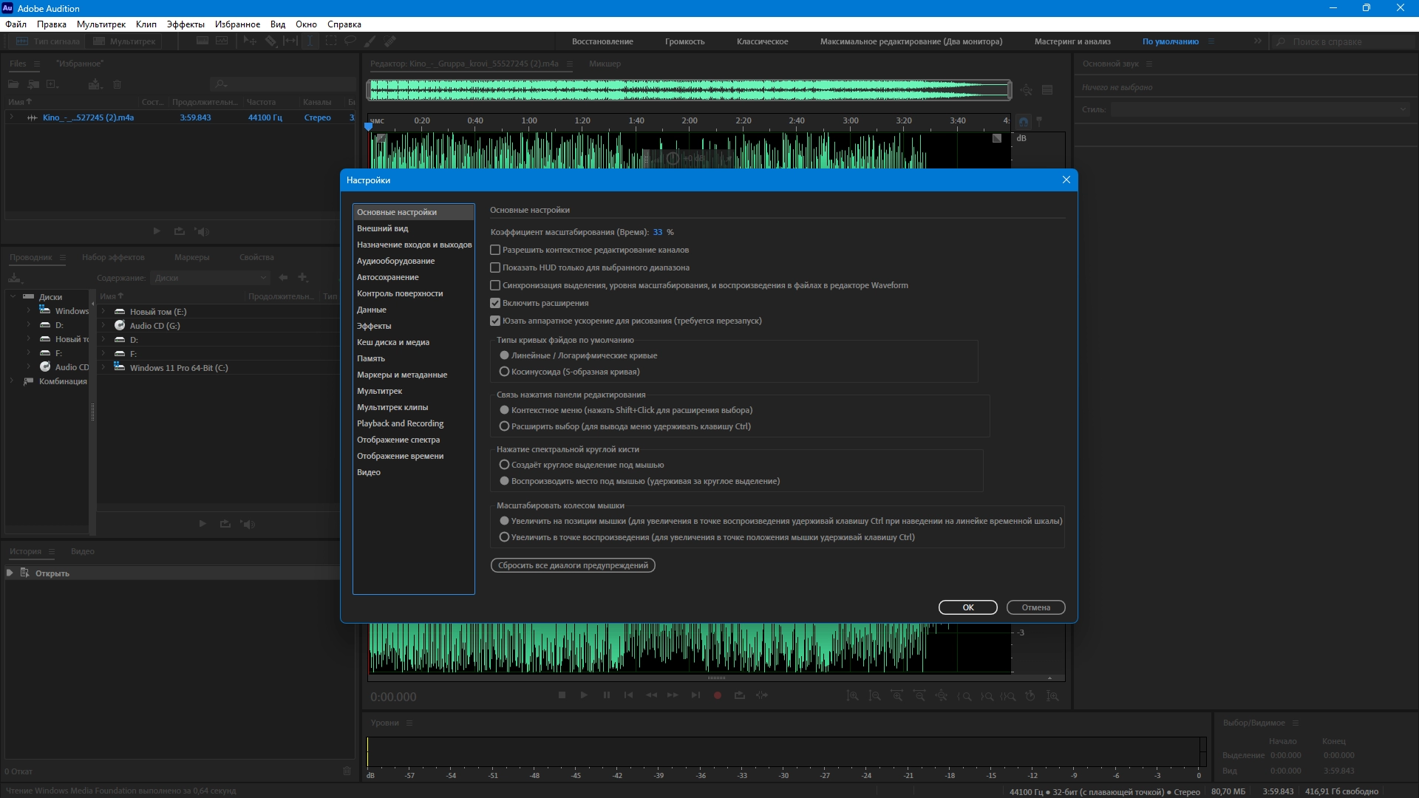The height and width of the screenshot is (798, 1419).
Task: Open the 'Внешний вид' settings category
Action: coord(382,228)
